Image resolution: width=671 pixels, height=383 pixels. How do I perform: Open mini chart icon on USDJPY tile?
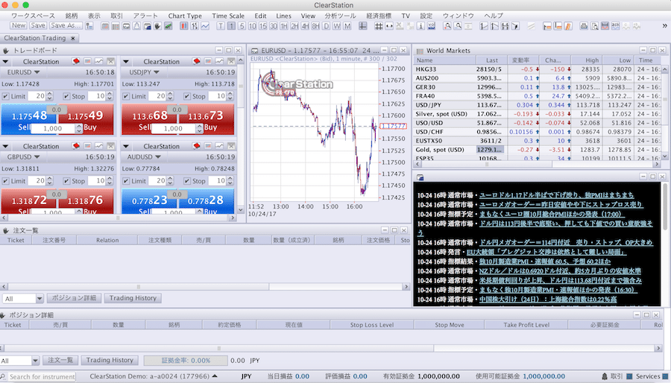click(x=219, y=61)
